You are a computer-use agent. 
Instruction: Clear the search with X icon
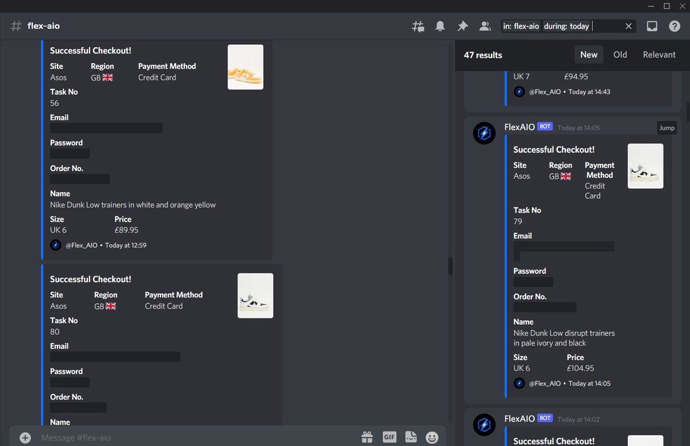628,26
